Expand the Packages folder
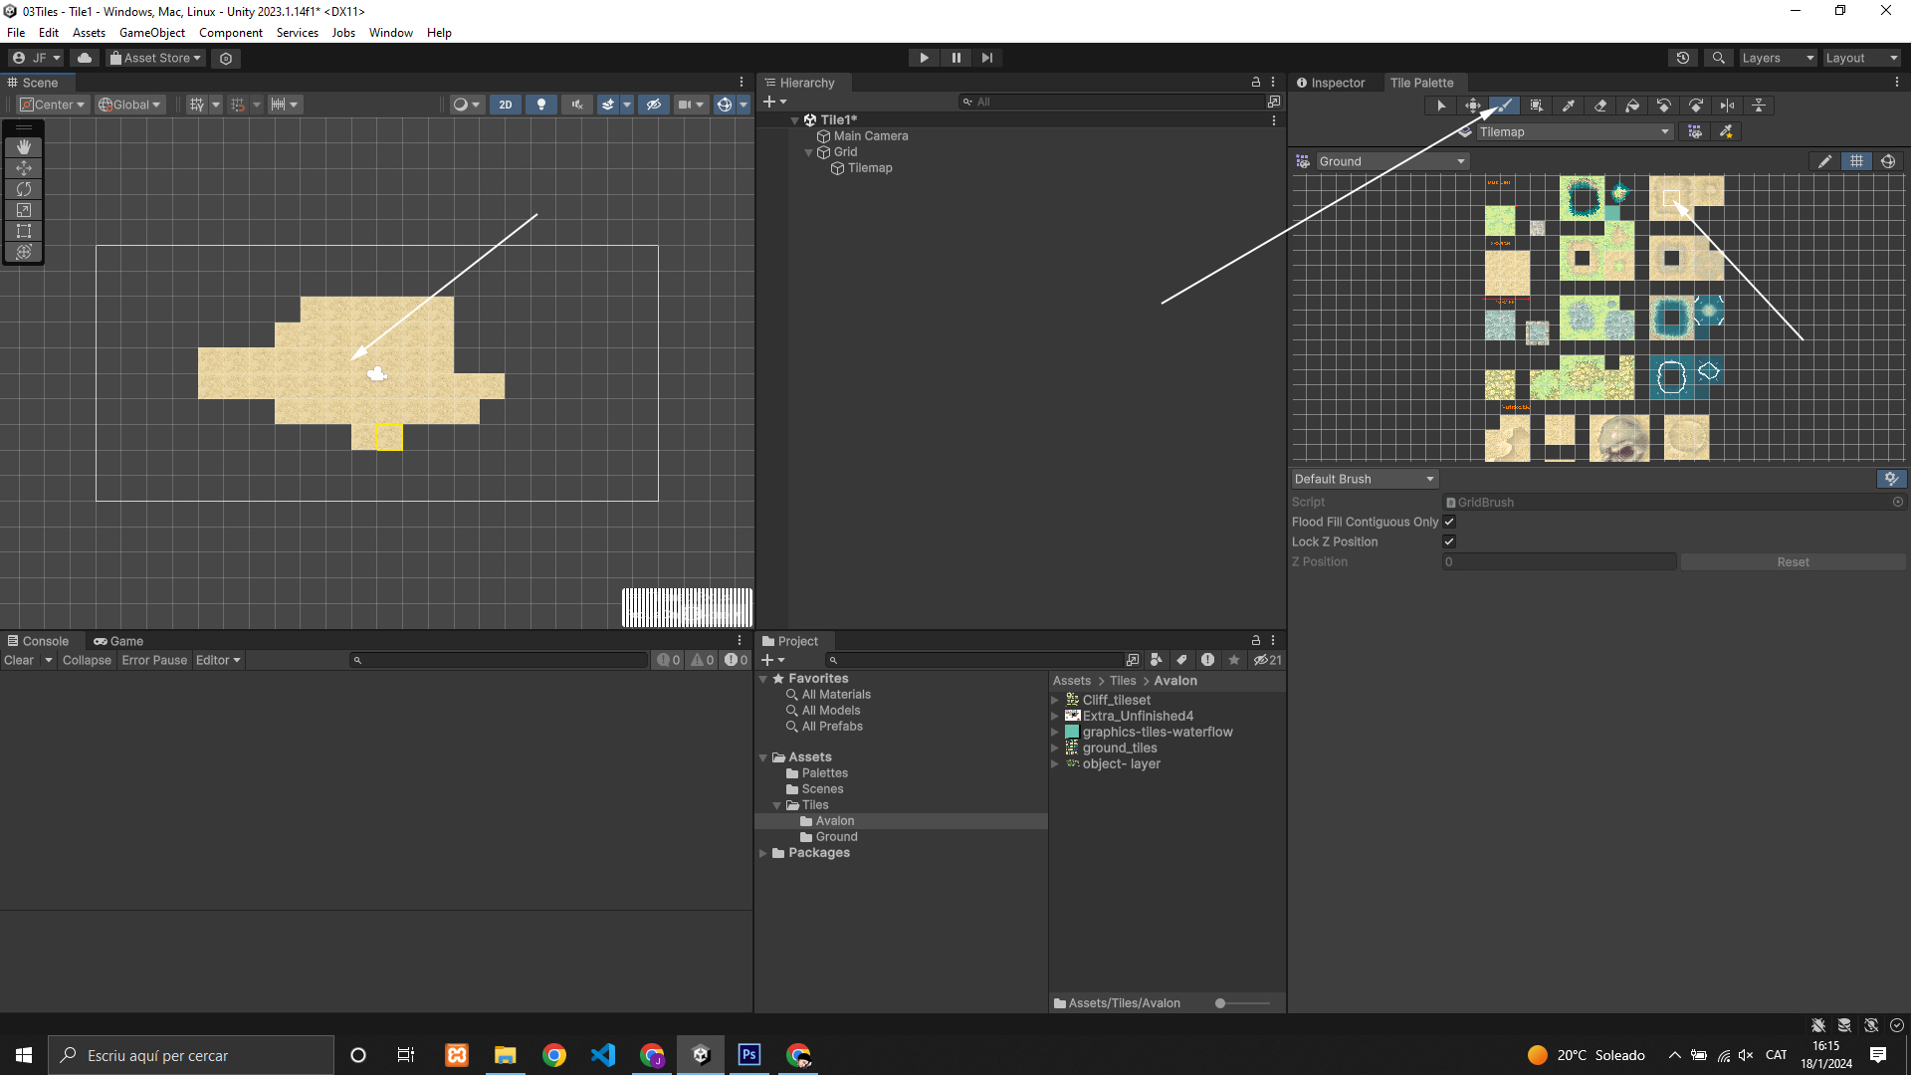 pyautogui.click(x=763, y=853)
